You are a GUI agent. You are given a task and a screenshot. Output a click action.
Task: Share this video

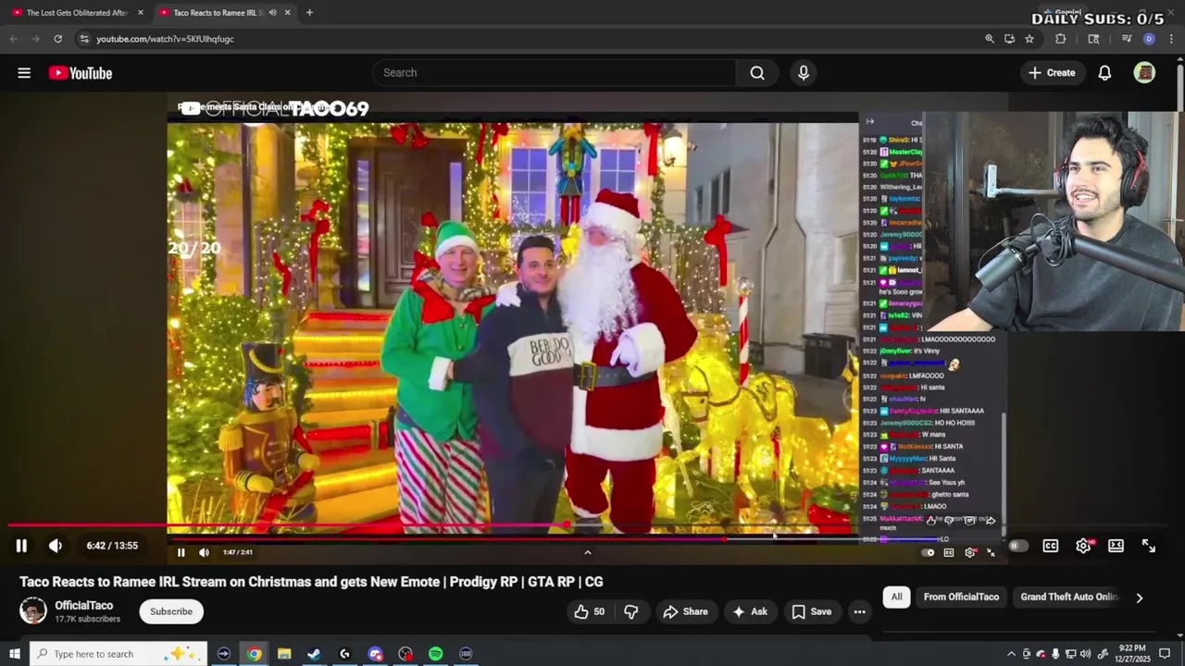[x=685, y=611]
